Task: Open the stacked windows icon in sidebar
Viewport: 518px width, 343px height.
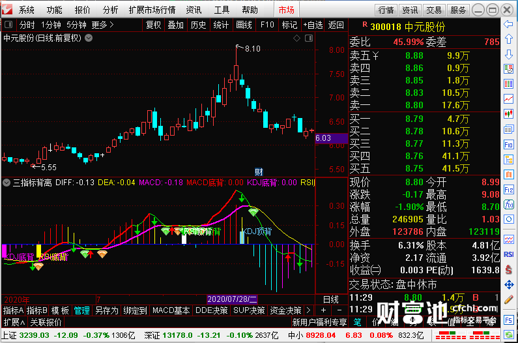Action: tap(508, 129)
